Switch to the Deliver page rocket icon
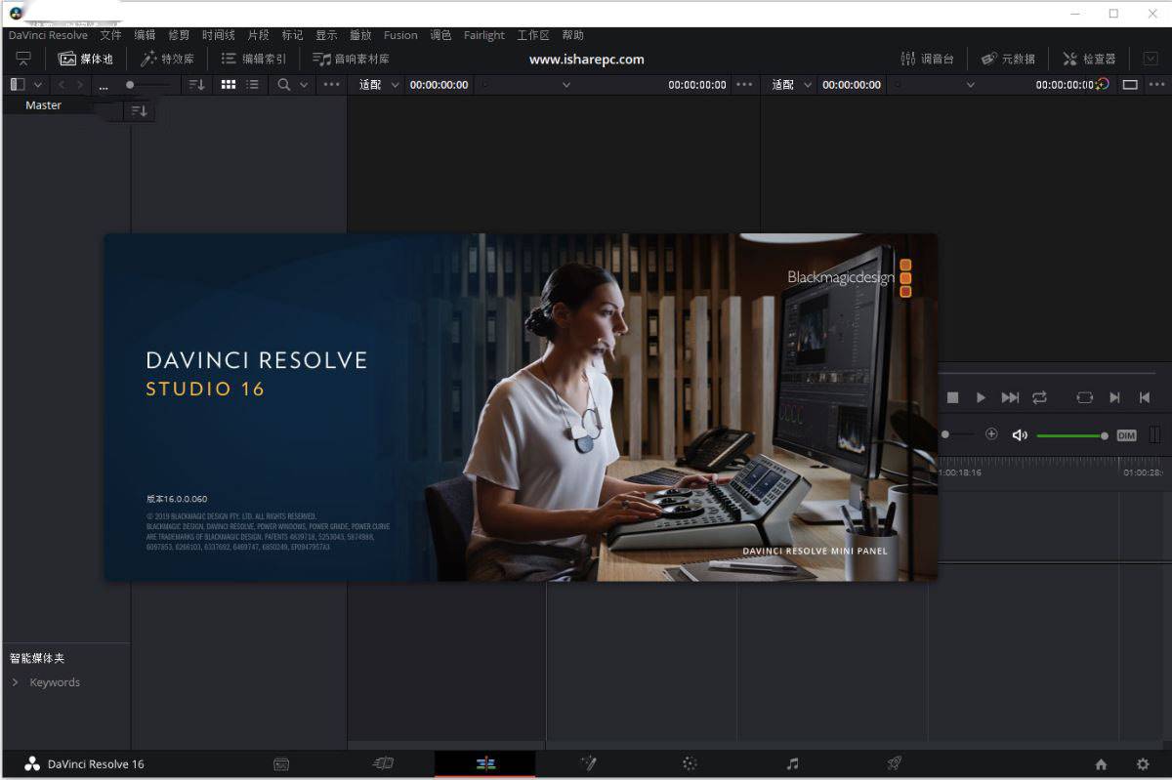This screenshot has width=1172, height=780. point(894,764)
